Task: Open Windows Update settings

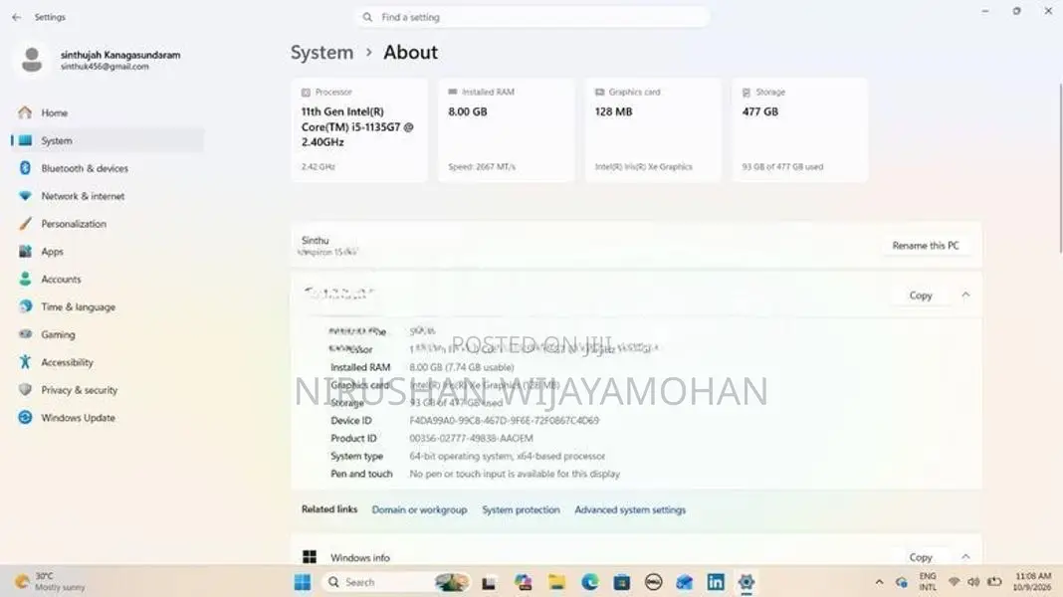Action: [107, 418]
